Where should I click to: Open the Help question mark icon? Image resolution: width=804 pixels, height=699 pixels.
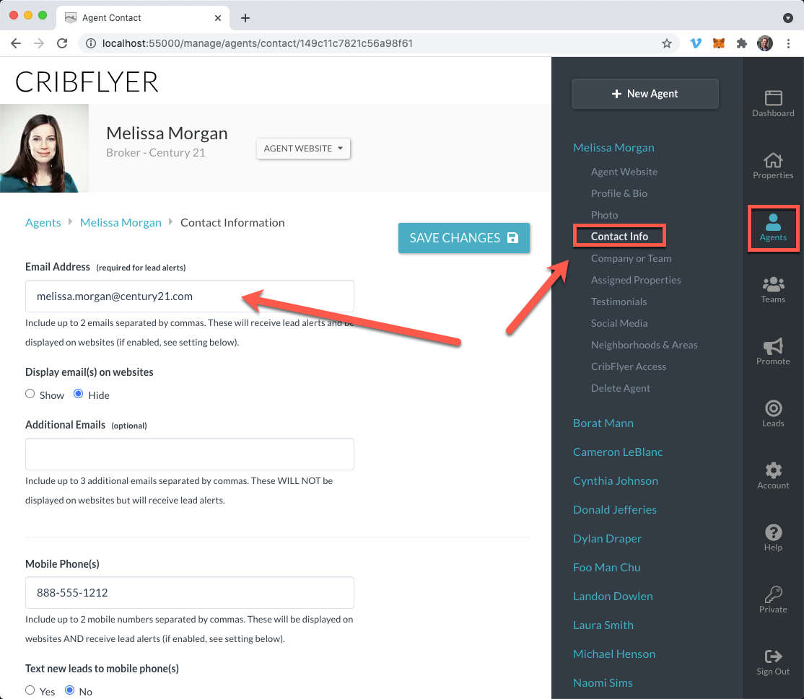(x=773, y=537)
